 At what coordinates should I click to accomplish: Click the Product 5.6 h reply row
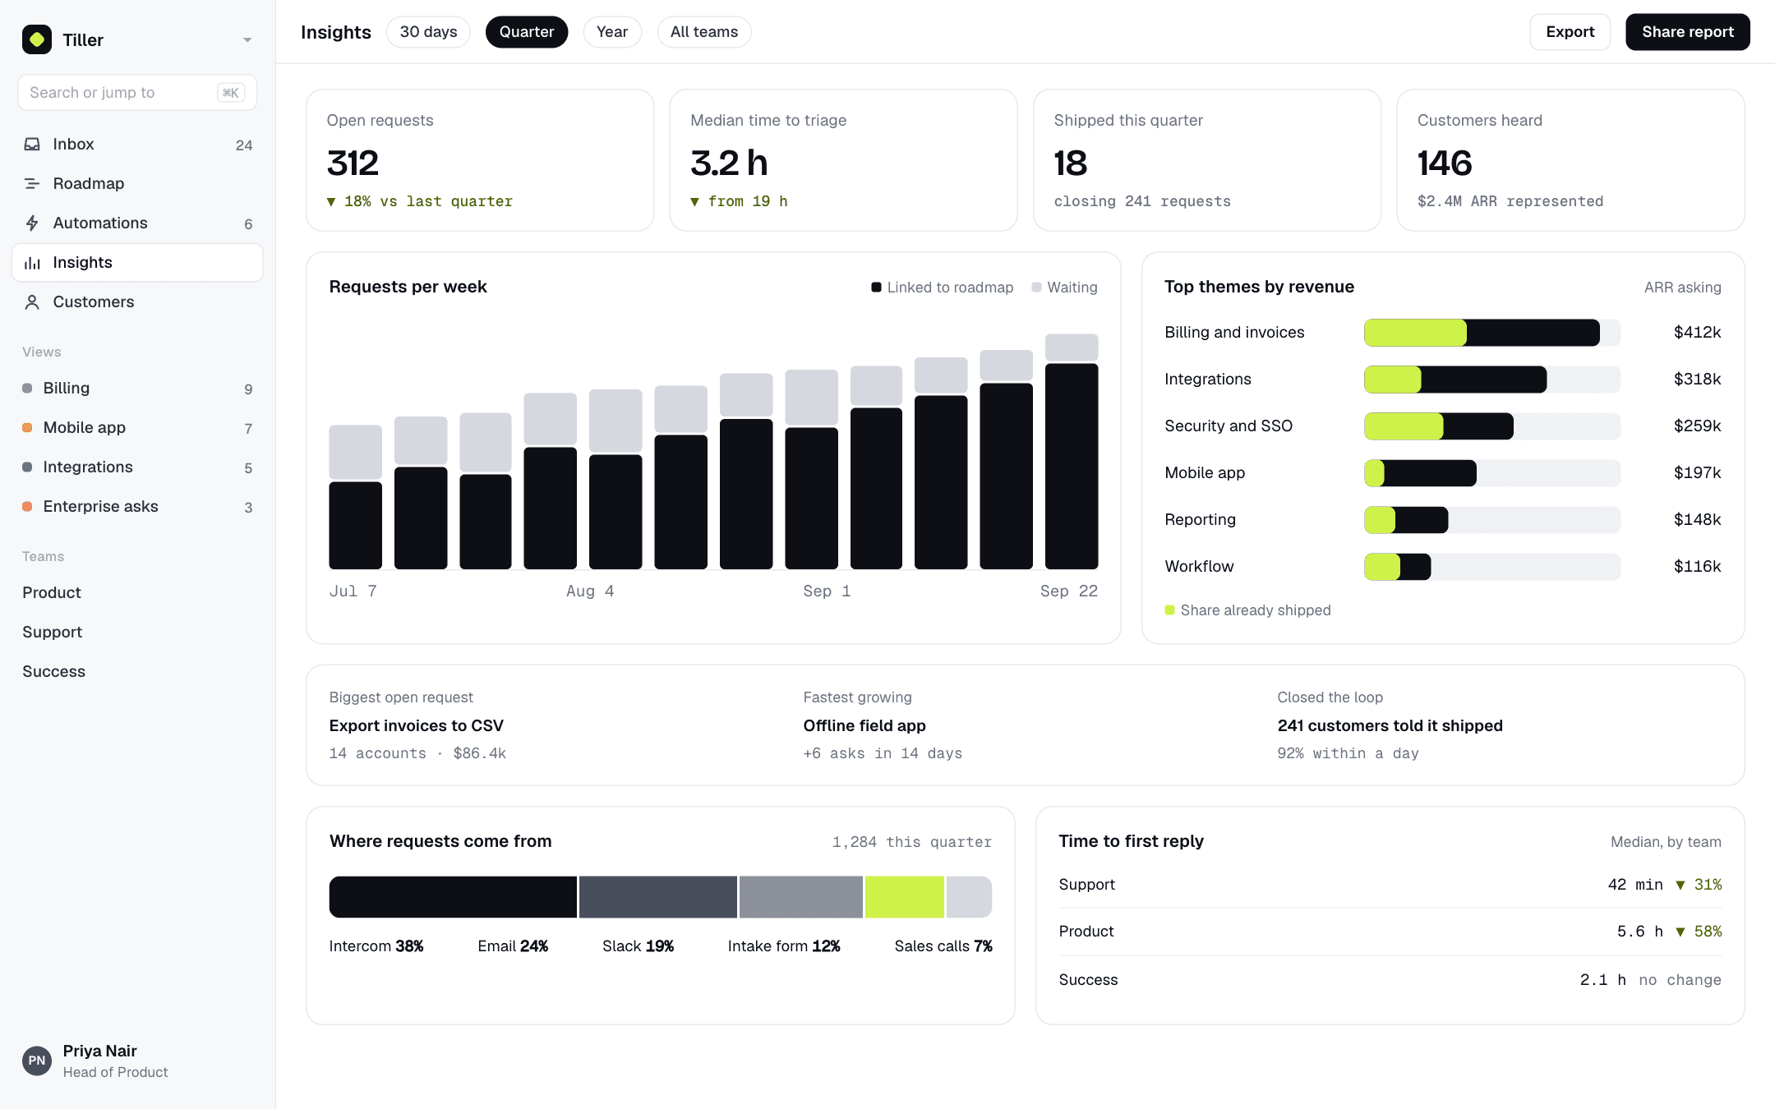pyautogui.click(x=1390, y=932)
